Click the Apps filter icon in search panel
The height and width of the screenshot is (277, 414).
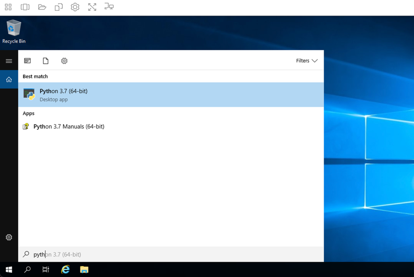point(27,61)
